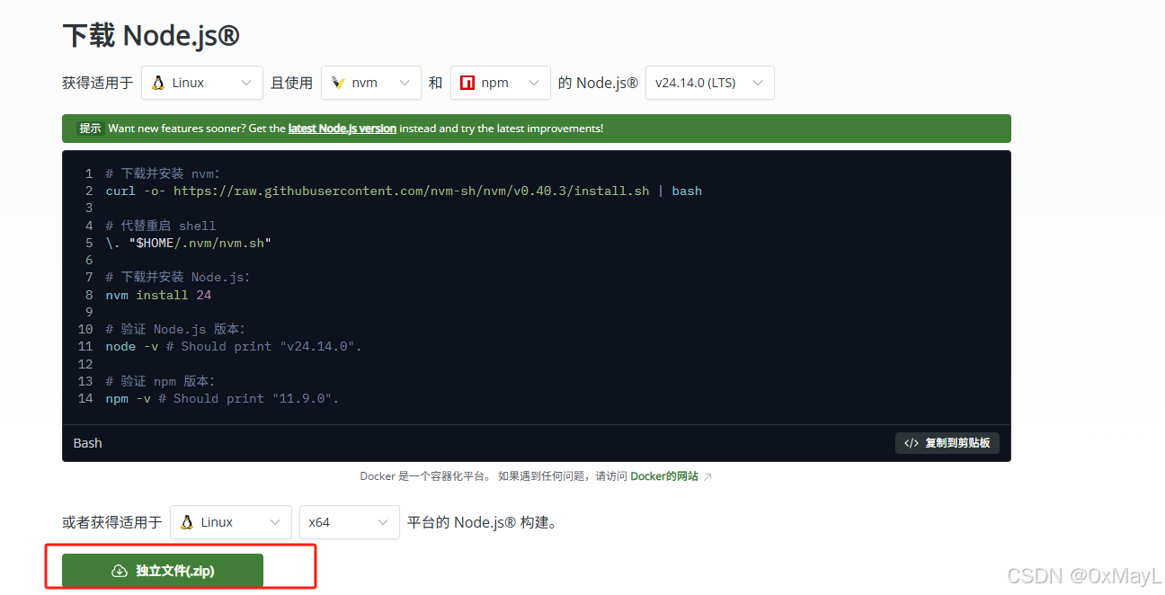Image resolution: width=1165 pixels, height=595 pixels.
Task: Click the chevron on the v24.14.0 dropdown
Action: click(757, 83)
